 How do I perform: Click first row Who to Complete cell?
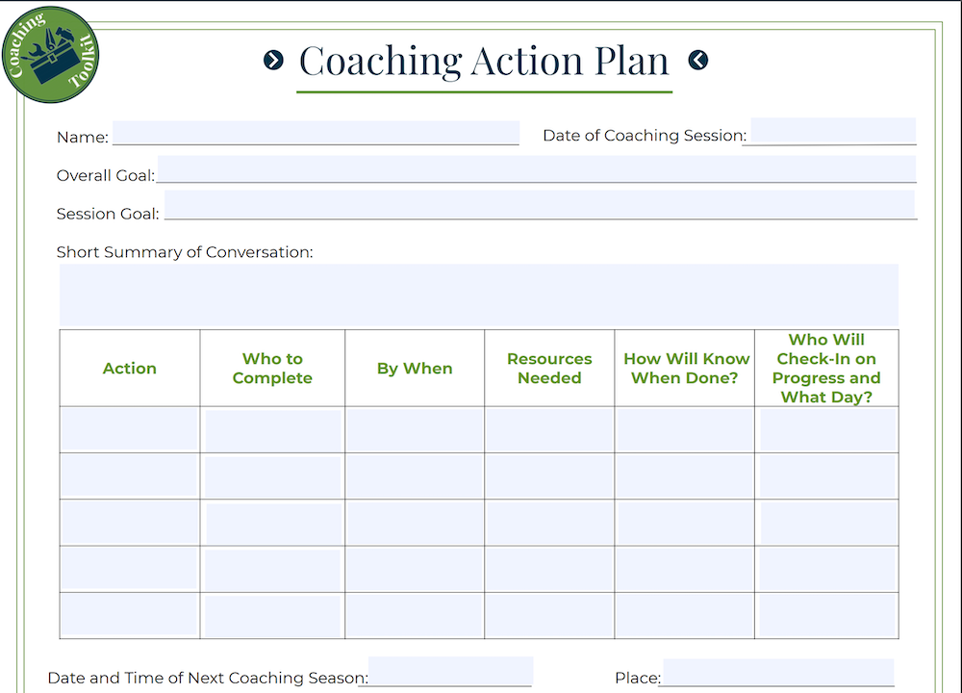tap(273, 431)
